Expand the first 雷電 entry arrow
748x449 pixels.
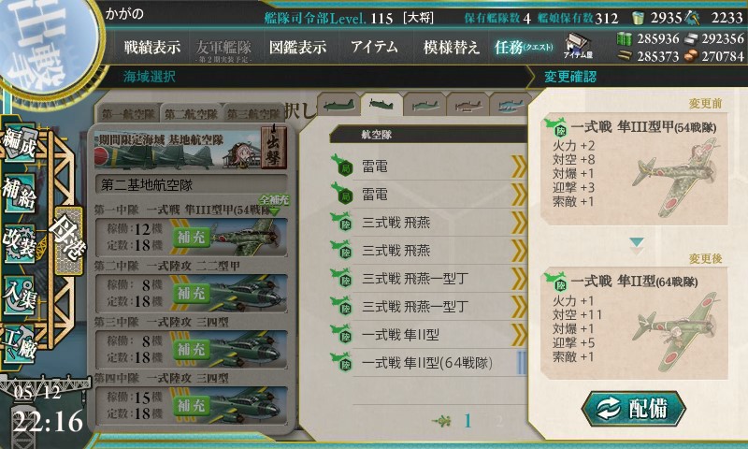[519, 167]
